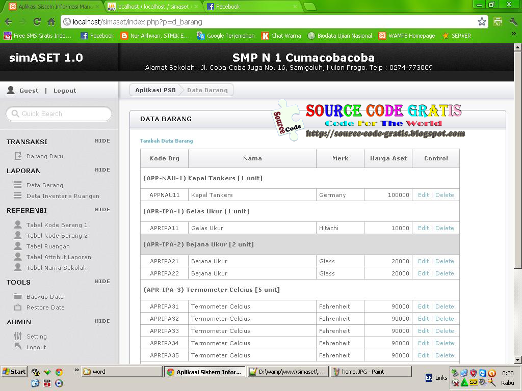The width and height of the screenshot is (522, 391).
Task: Bookmark this page with the star icon
Action: pos(483,22)
